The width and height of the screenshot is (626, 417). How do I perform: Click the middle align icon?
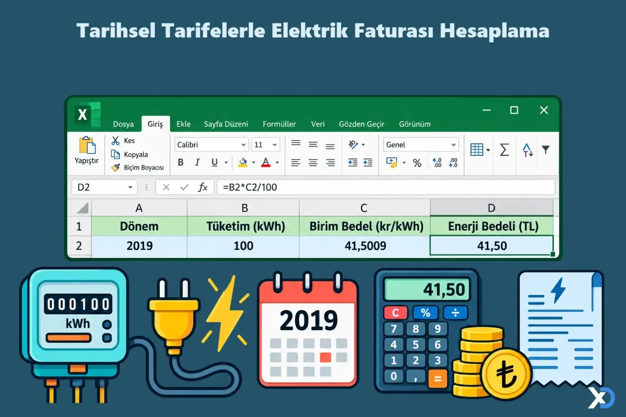pyautogui.click(x=313, y=145)
